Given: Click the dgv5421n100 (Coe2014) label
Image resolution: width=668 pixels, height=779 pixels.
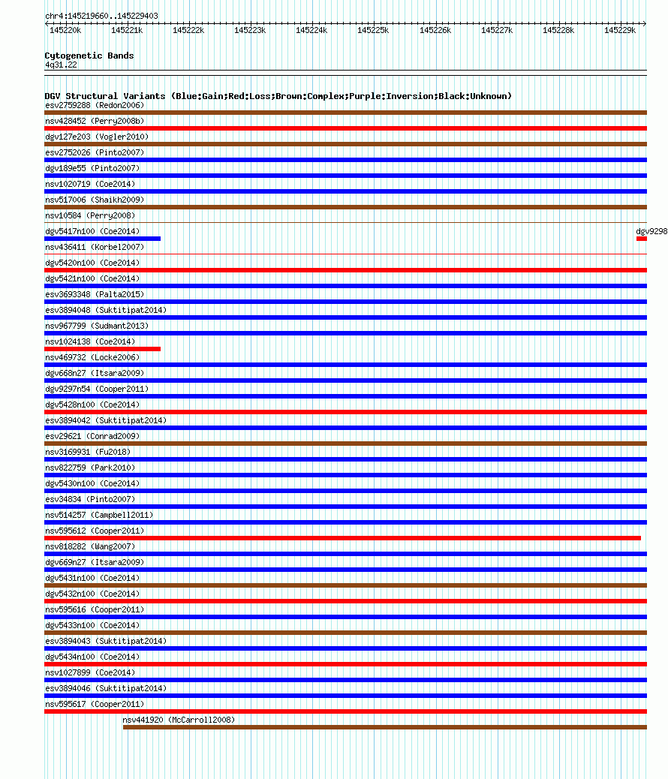Looking at the screenshot, I should pos(92,278).
